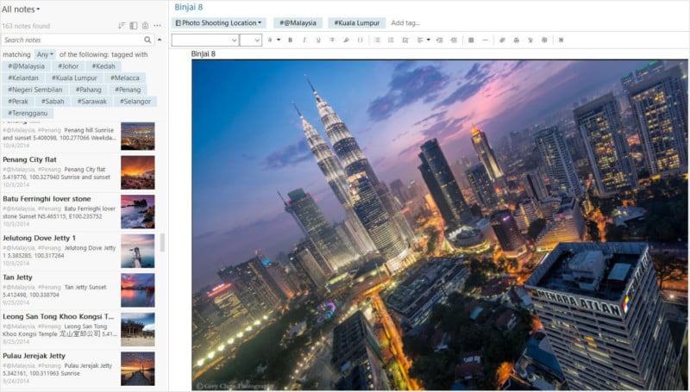Screen dimensions: 690x392
Task: Click the Add tag field
Action: tap(405, 23)
